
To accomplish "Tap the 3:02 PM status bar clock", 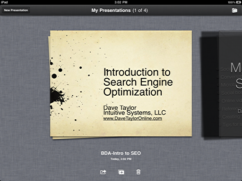I will coord(121,2).
